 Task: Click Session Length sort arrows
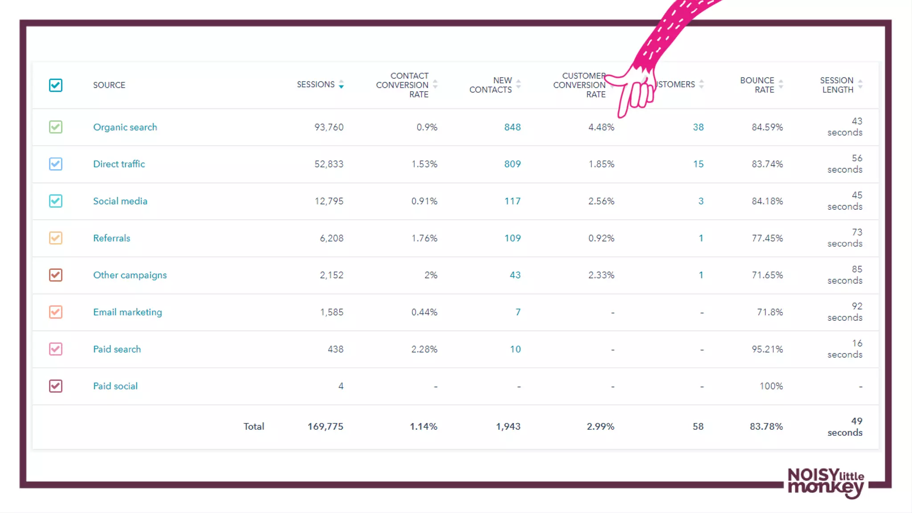[x=860, y=84]
